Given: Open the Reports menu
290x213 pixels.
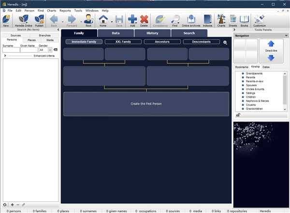Looking at the screenshot, I should 65,11.
